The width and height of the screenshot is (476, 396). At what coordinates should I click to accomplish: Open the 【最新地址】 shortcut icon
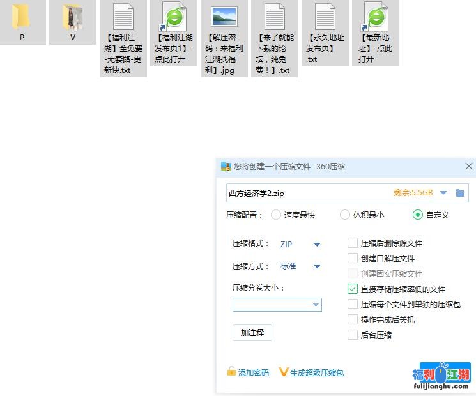coord(375,17)
